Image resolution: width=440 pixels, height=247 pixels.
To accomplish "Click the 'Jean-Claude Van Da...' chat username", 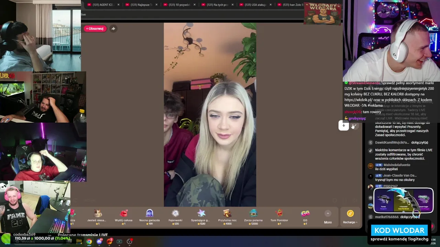I will point(400,176).
